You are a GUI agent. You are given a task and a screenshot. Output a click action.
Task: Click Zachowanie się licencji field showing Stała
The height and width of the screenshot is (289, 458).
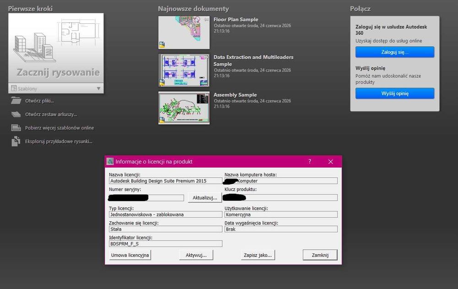[x=165, y=229]
